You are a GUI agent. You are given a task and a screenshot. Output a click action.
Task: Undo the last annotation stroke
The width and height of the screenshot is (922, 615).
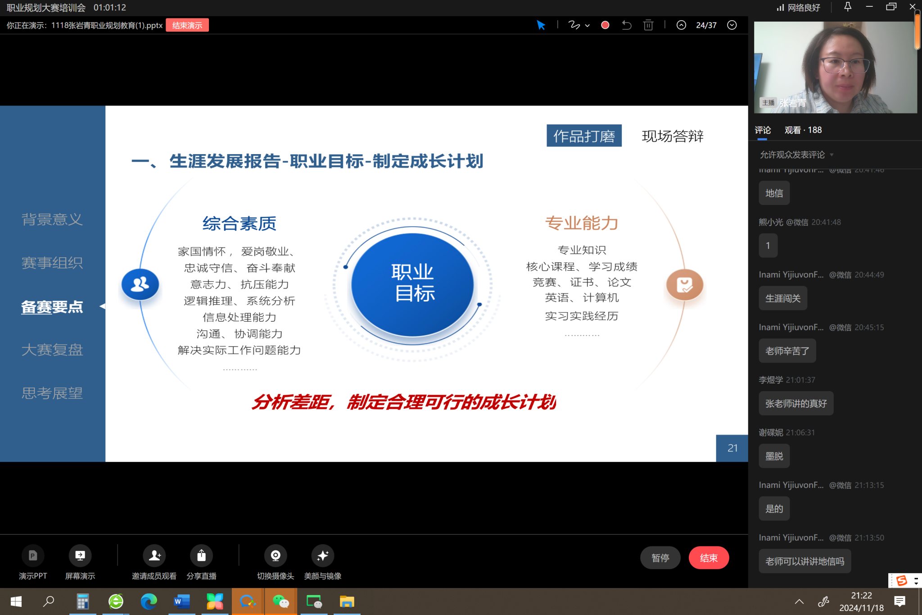[626, 25]
